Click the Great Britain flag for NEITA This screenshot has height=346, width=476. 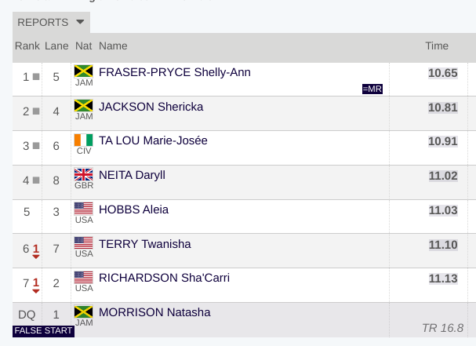pyautogui.click(x=83, y=174)
